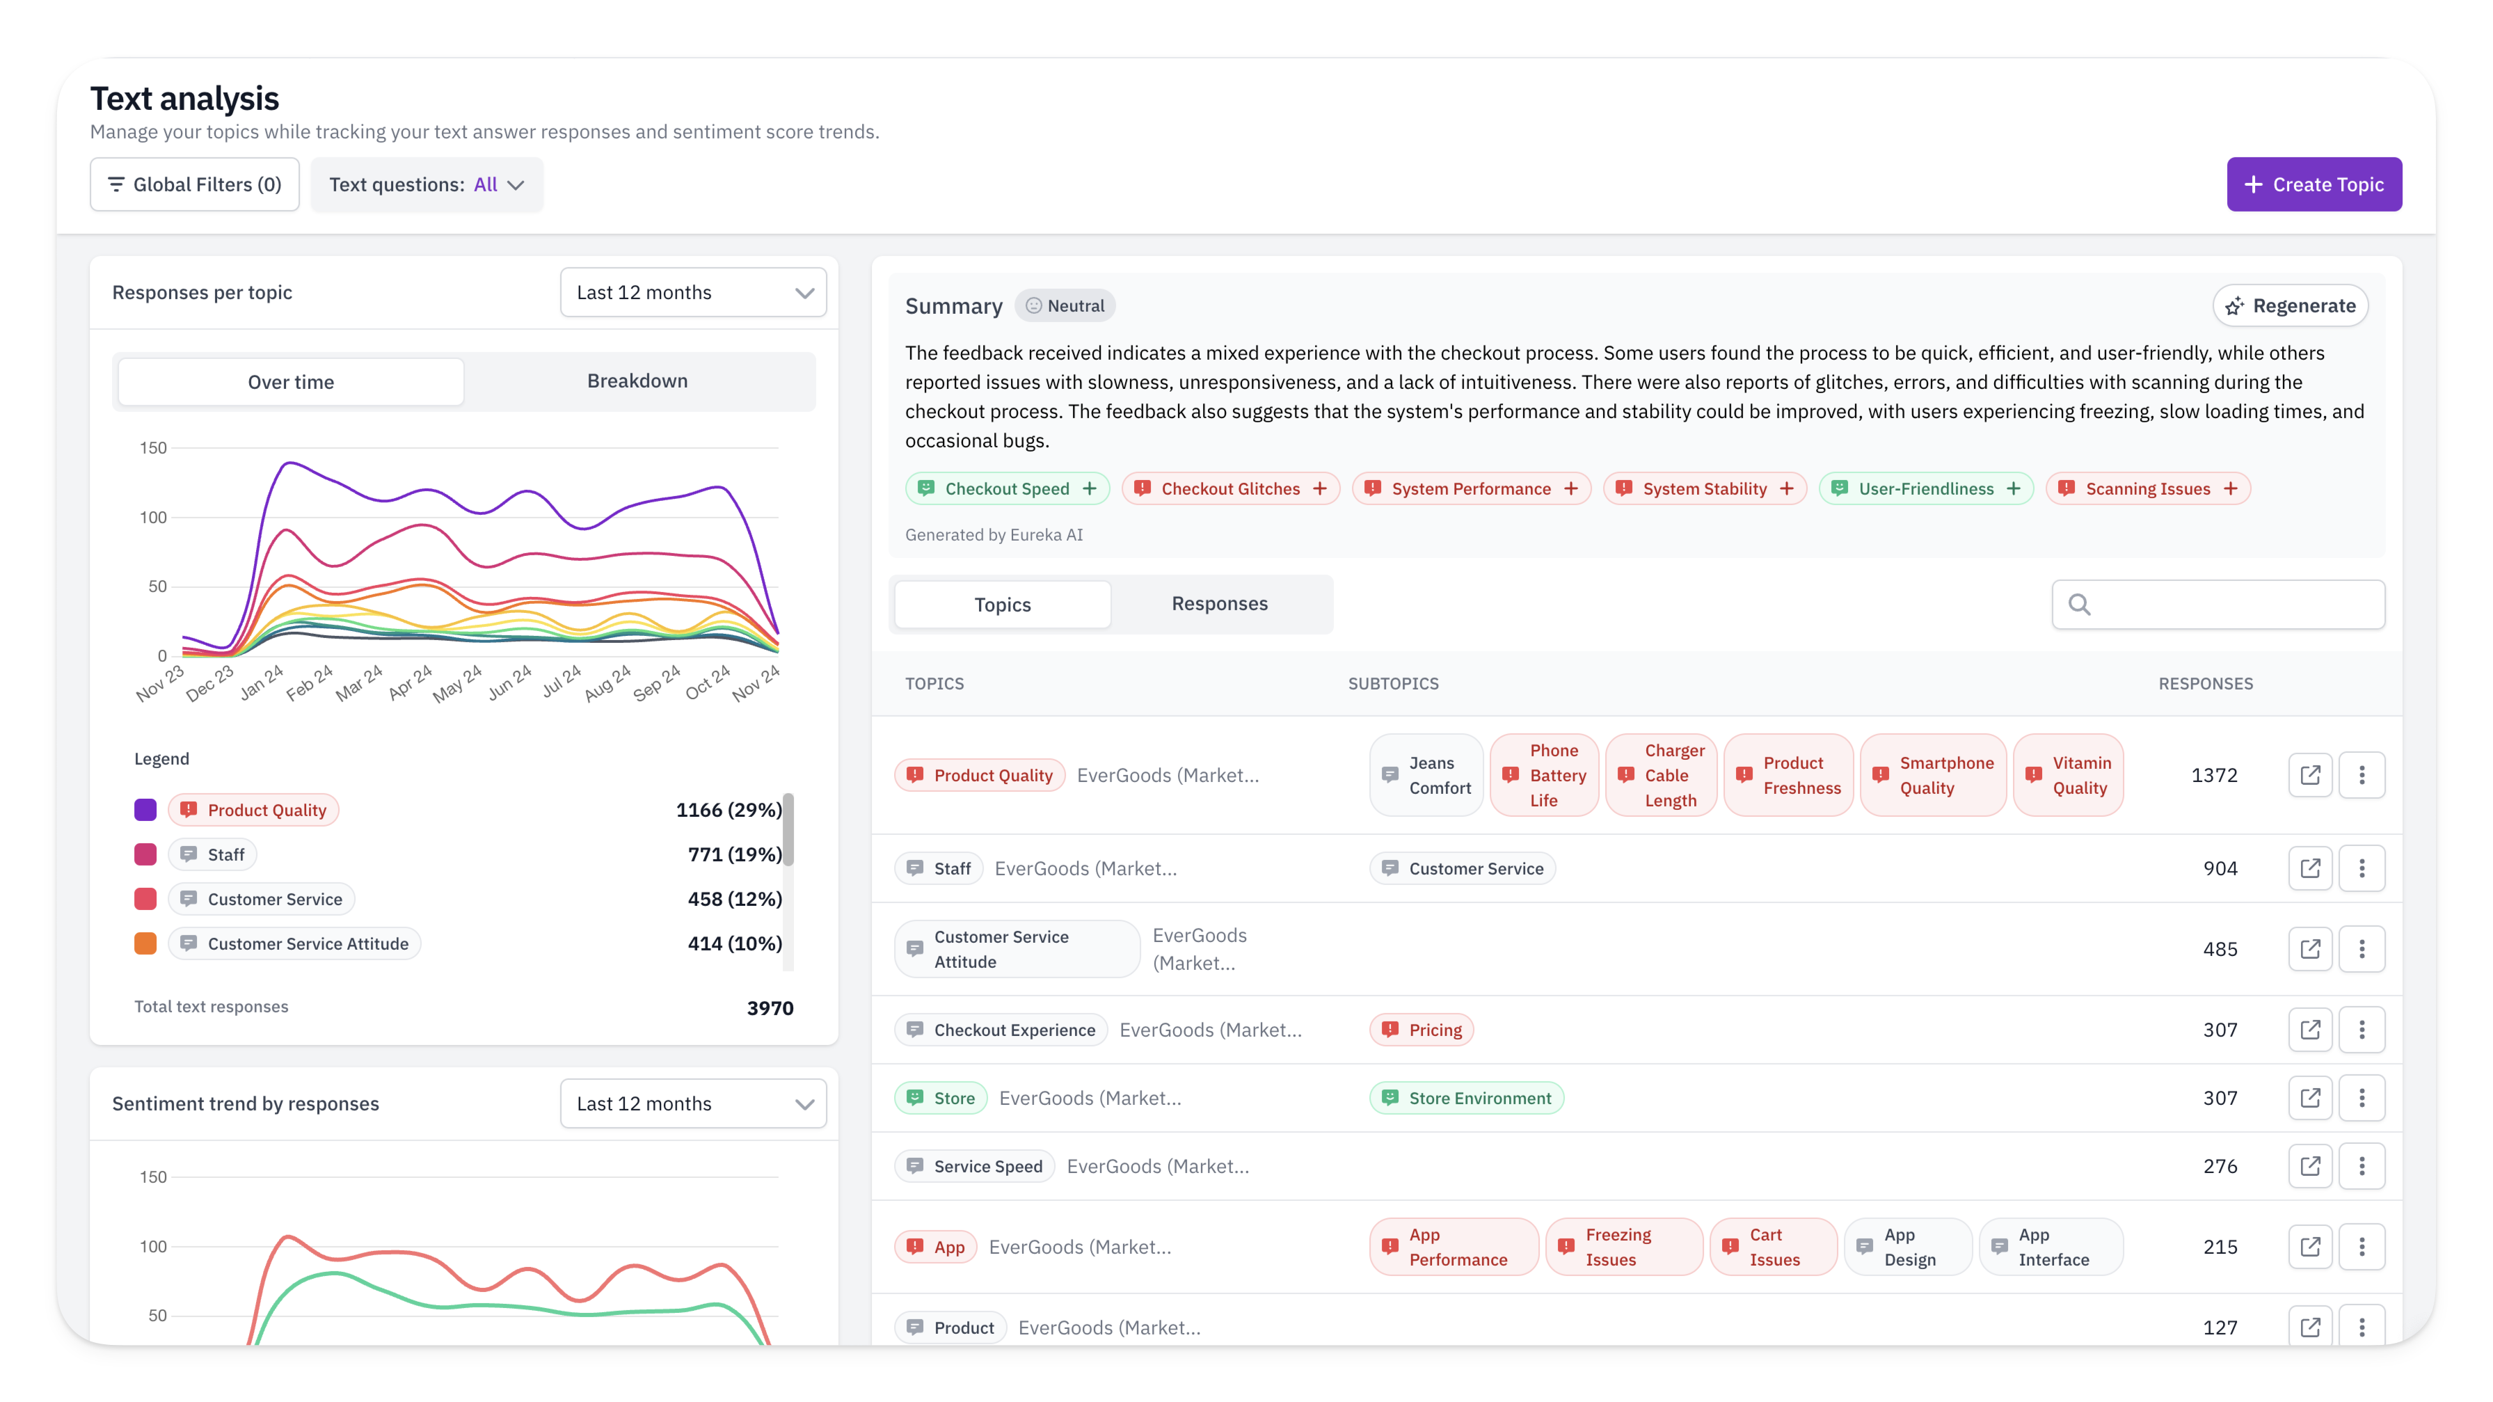Viewport: 2493px width, 1402px height.
Task: Click the Neutral sentiment badge
Action: pyautogui.click(x=1065, y=305)
